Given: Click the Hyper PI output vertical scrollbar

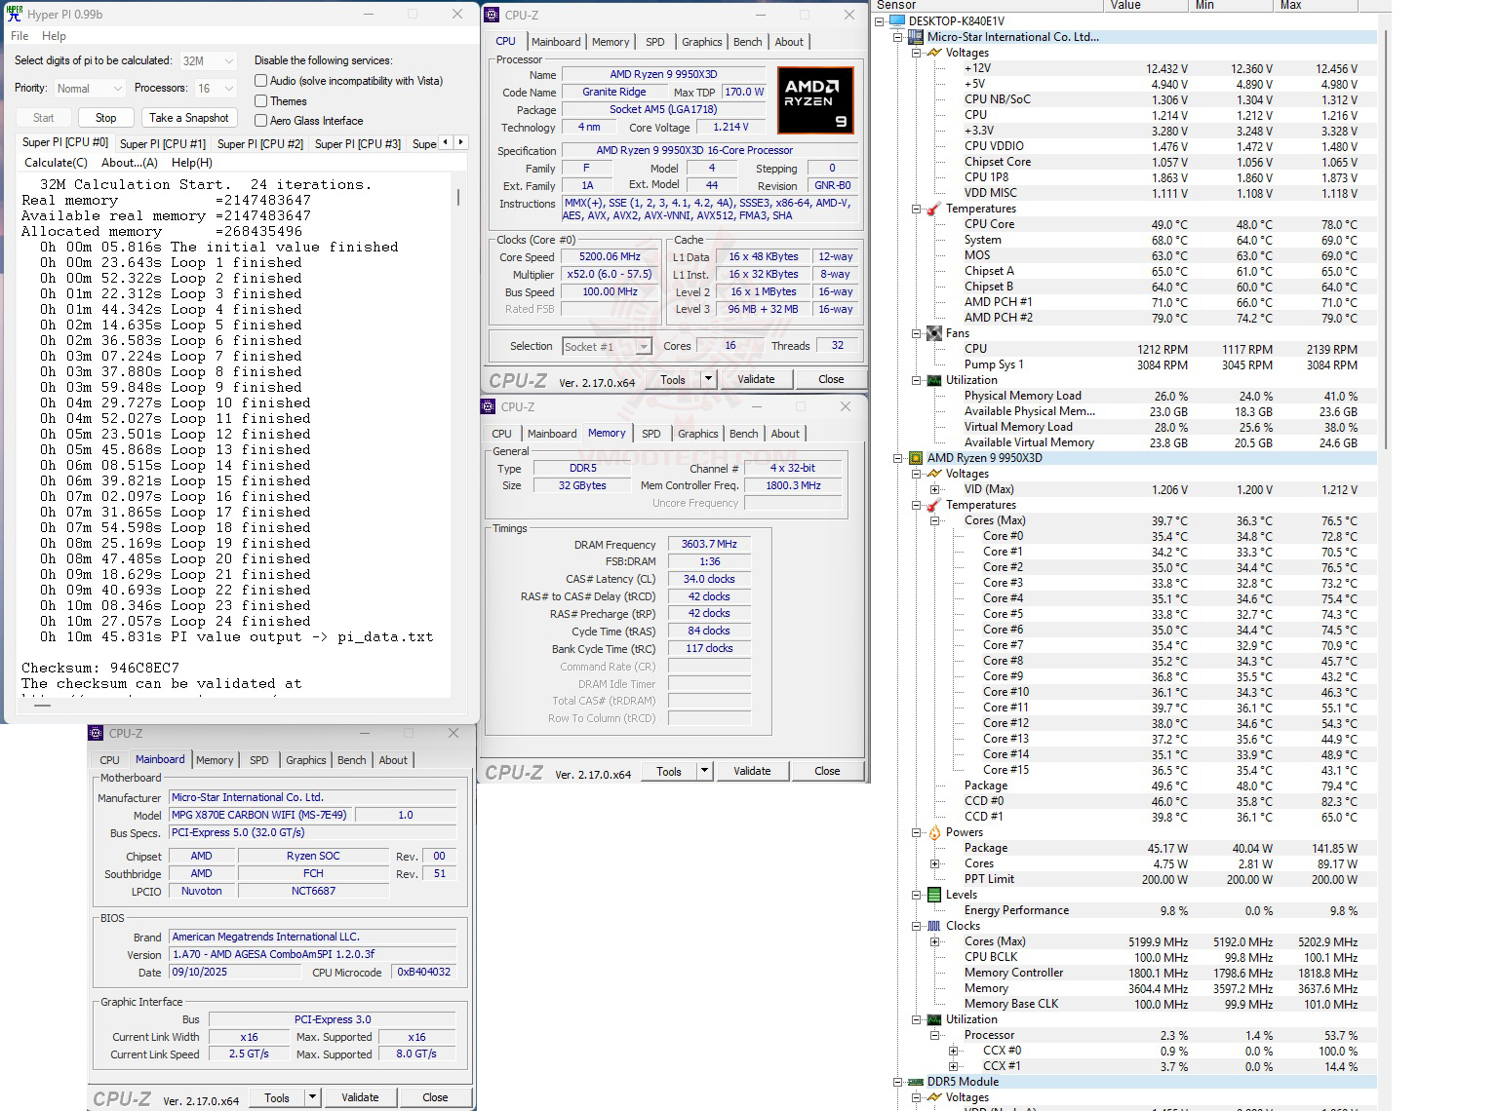Looking at the screenshot, I should pos(458,198).
